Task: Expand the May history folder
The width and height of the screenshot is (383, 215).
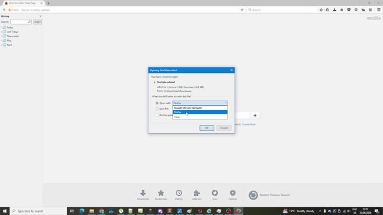Action: pyautogui.click(x=1, y=41)
